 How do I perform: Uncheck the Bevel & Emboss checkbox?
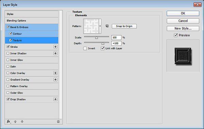pos(8,27)
